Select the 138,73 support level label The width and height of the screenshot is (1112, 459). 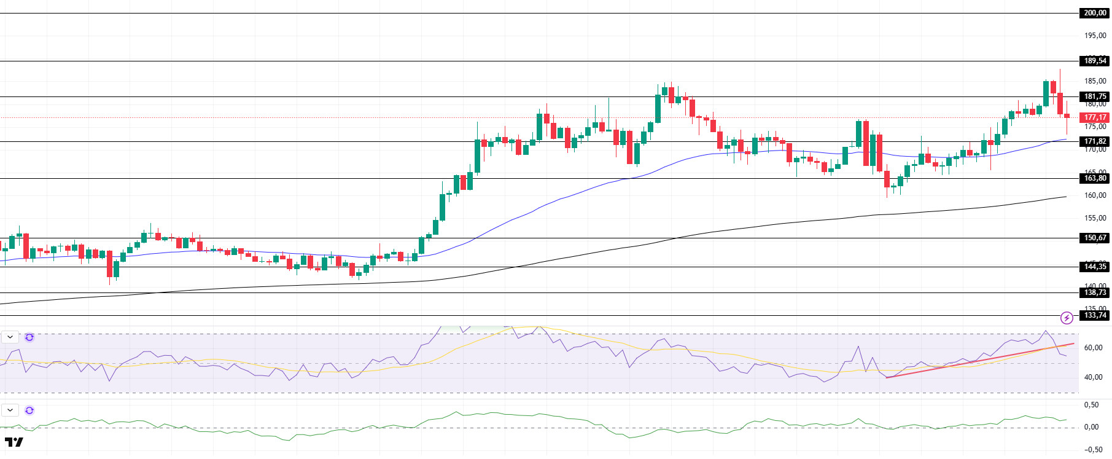(x=1094, y=293)
